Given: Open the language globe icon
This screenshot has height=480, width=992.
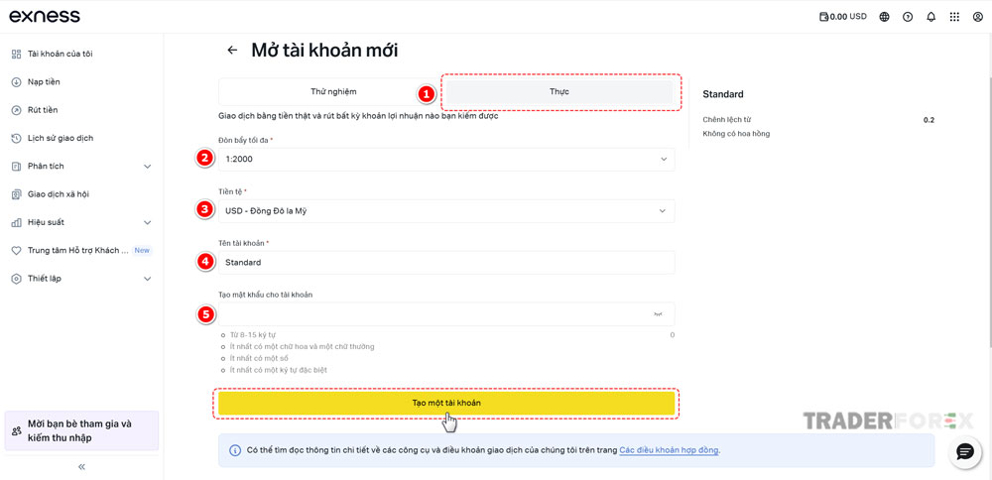Looking at the screenshot, I should (x=885, y=17).
